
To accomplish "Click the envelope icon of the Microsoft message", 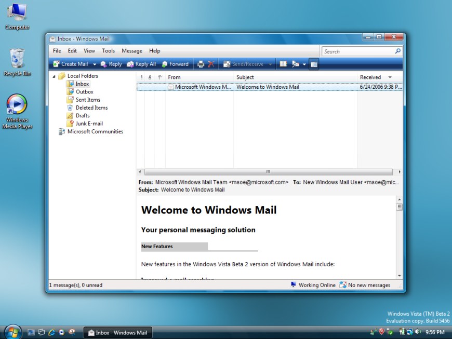I will 170,87.
